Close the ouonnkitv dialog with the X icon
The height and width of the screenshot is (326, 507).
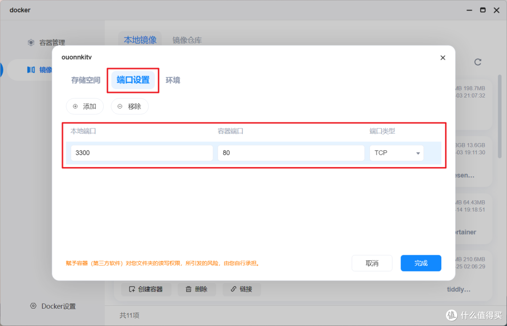[443, 58]
